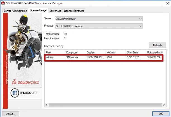
Task: Click the SOLIDWORKS Premium product field
Action: (99, 26)
